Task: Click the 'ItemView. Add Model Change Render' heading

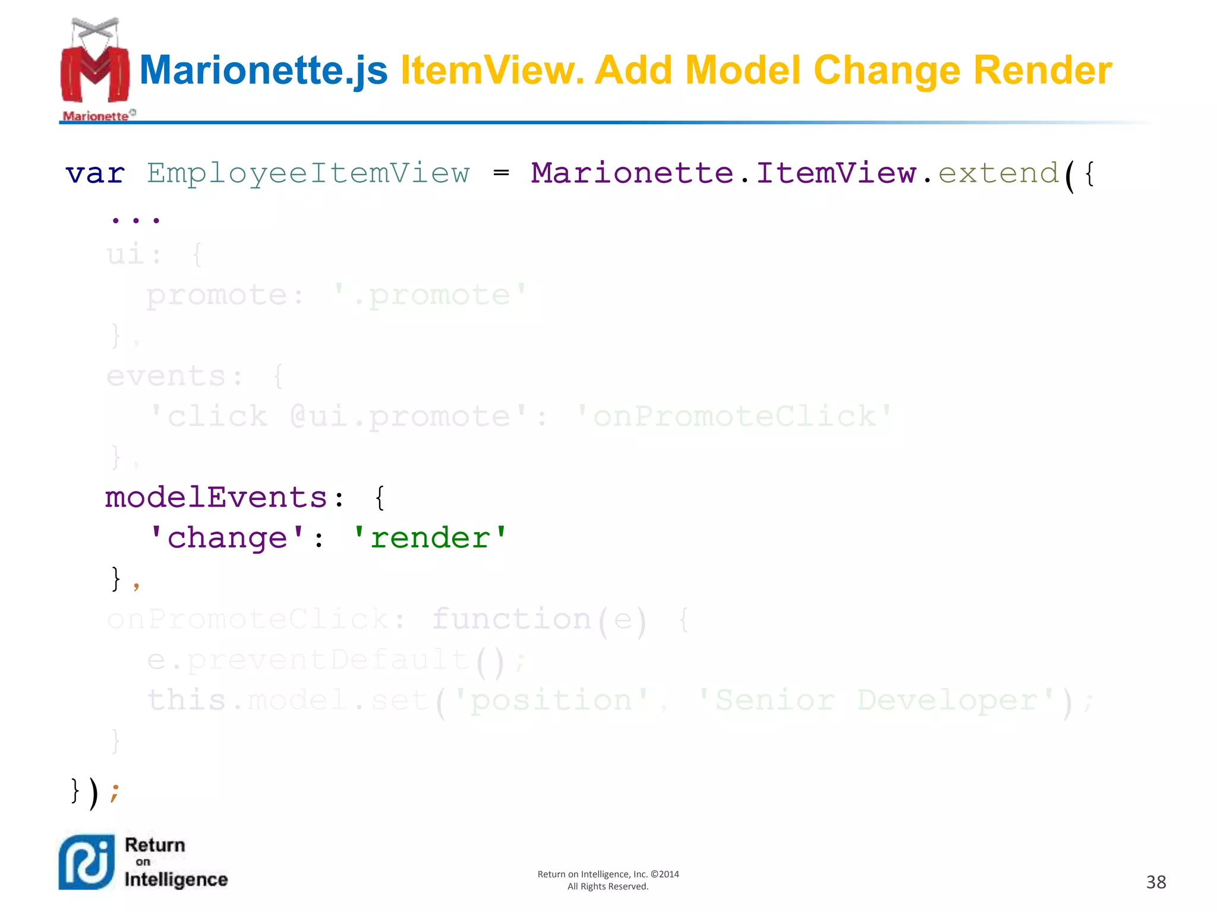Action: click(x=756, y=71)
